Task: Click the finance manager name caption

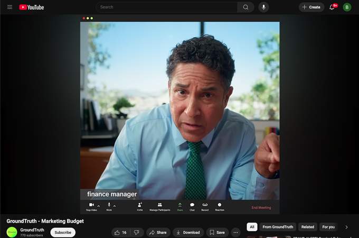Action: (x=112, y=194)
